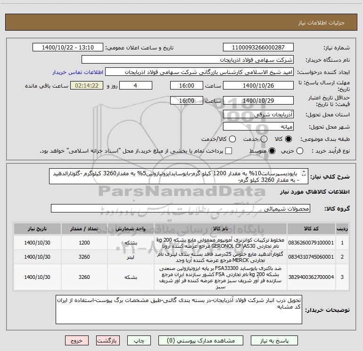This screenshot has width=363, height=351.
Task: Click the remaining days field showing 4
Action: point(136,85)
